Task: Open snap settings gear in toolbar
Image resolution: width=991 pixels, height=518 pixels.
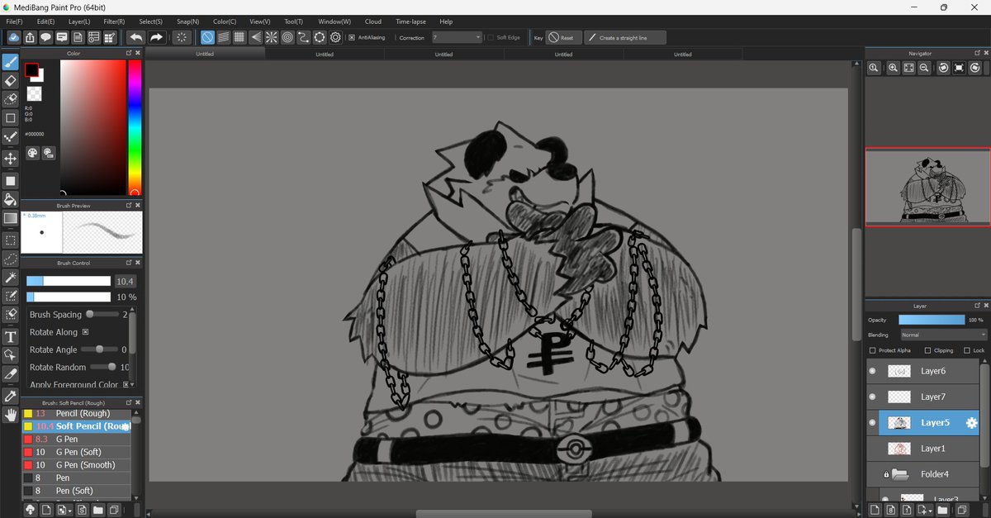Action: (x=335, y=37)
